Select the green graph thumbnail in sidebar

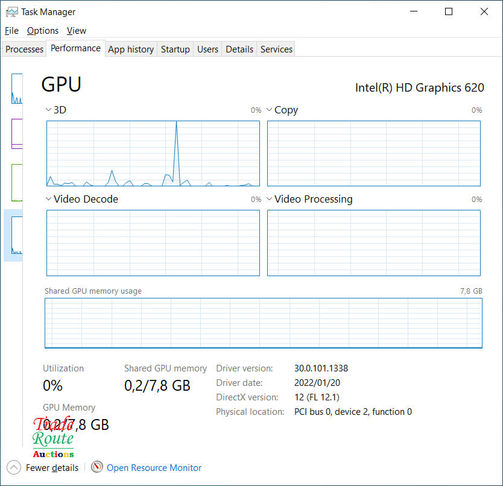[x=17, y=182]
